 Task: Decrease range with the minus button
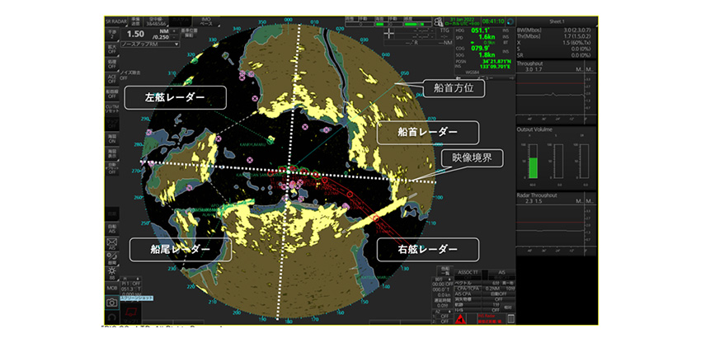click(174, 36)
